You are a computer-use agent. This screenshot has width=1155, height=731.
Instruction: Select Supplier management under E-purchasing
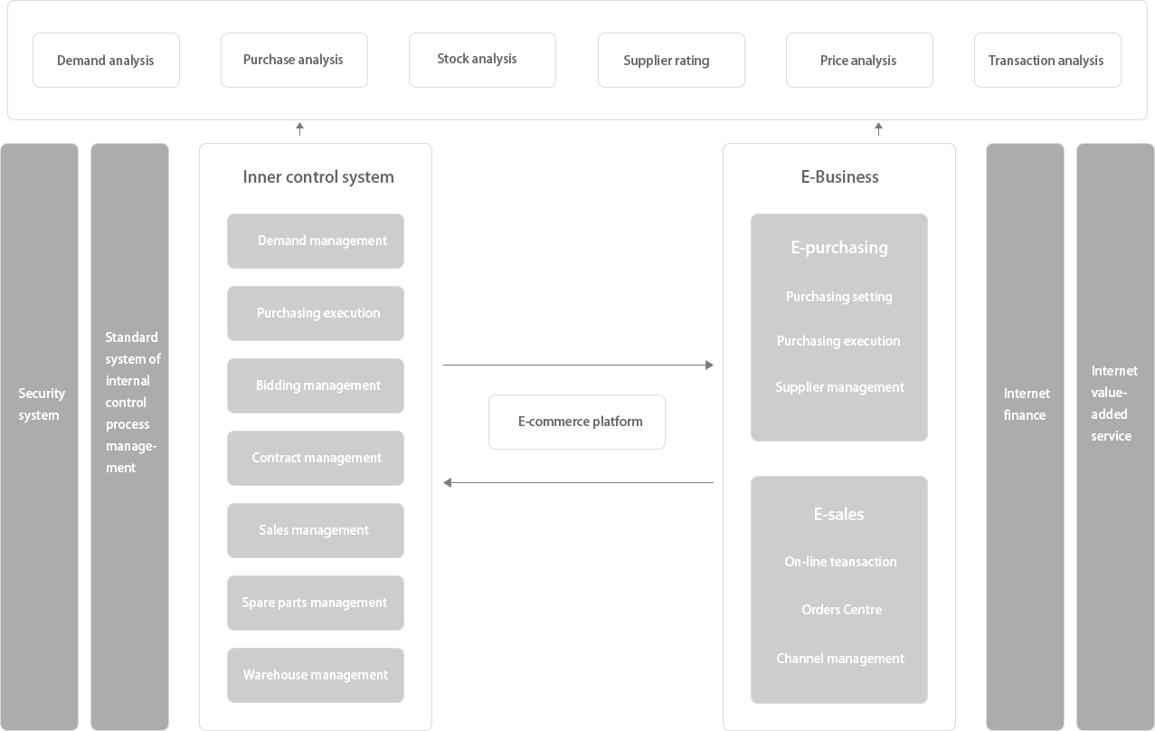point(839,387)
